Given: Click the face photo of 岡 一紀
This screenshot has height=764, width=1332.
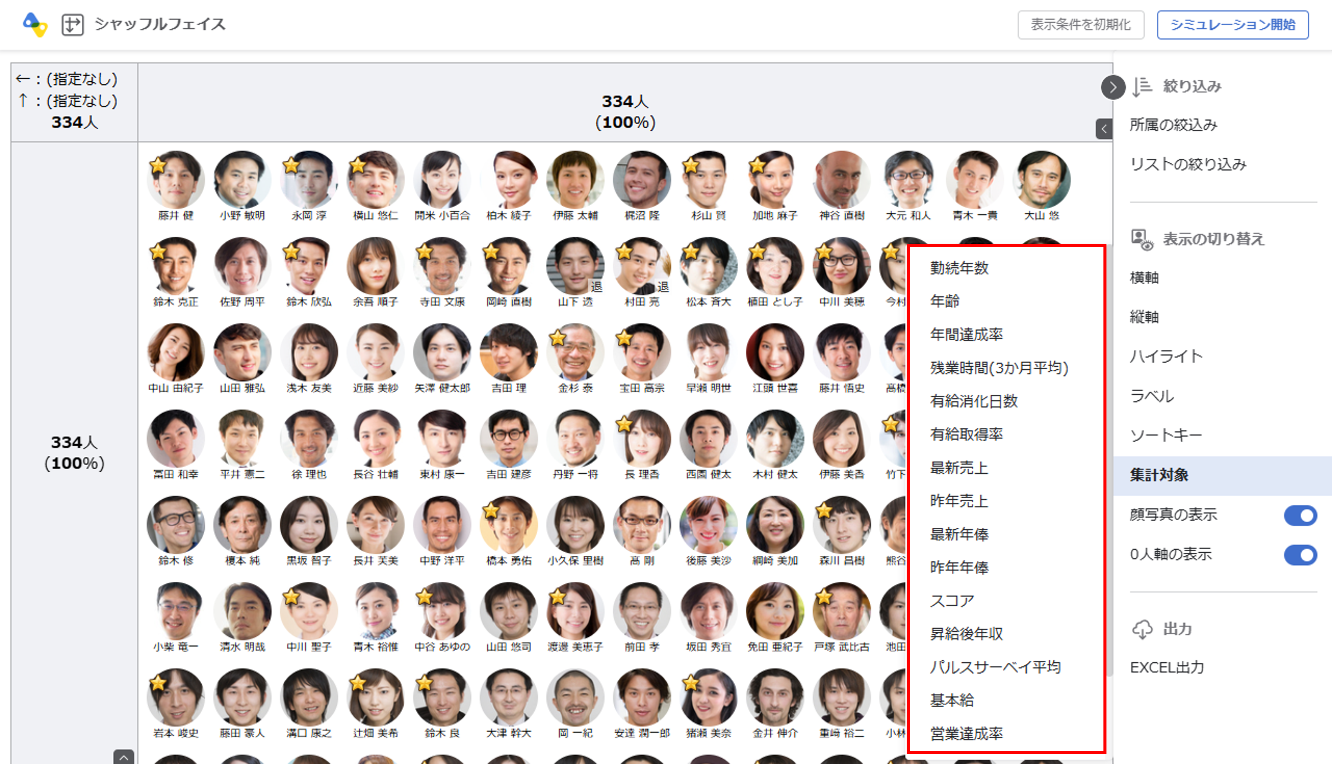Looking at the screenshot, I should pyautogui.click(x=575, y=697).
